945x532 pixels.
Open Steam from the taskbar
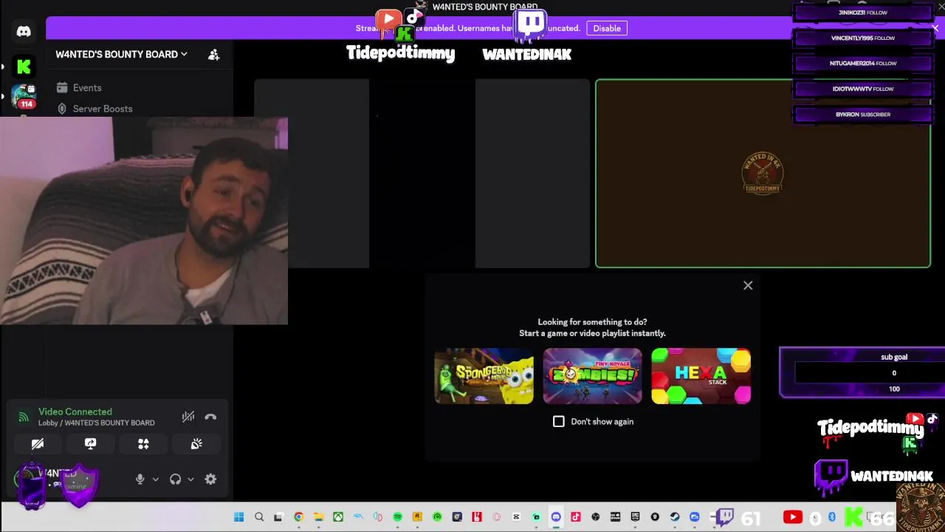click(675, 517)
